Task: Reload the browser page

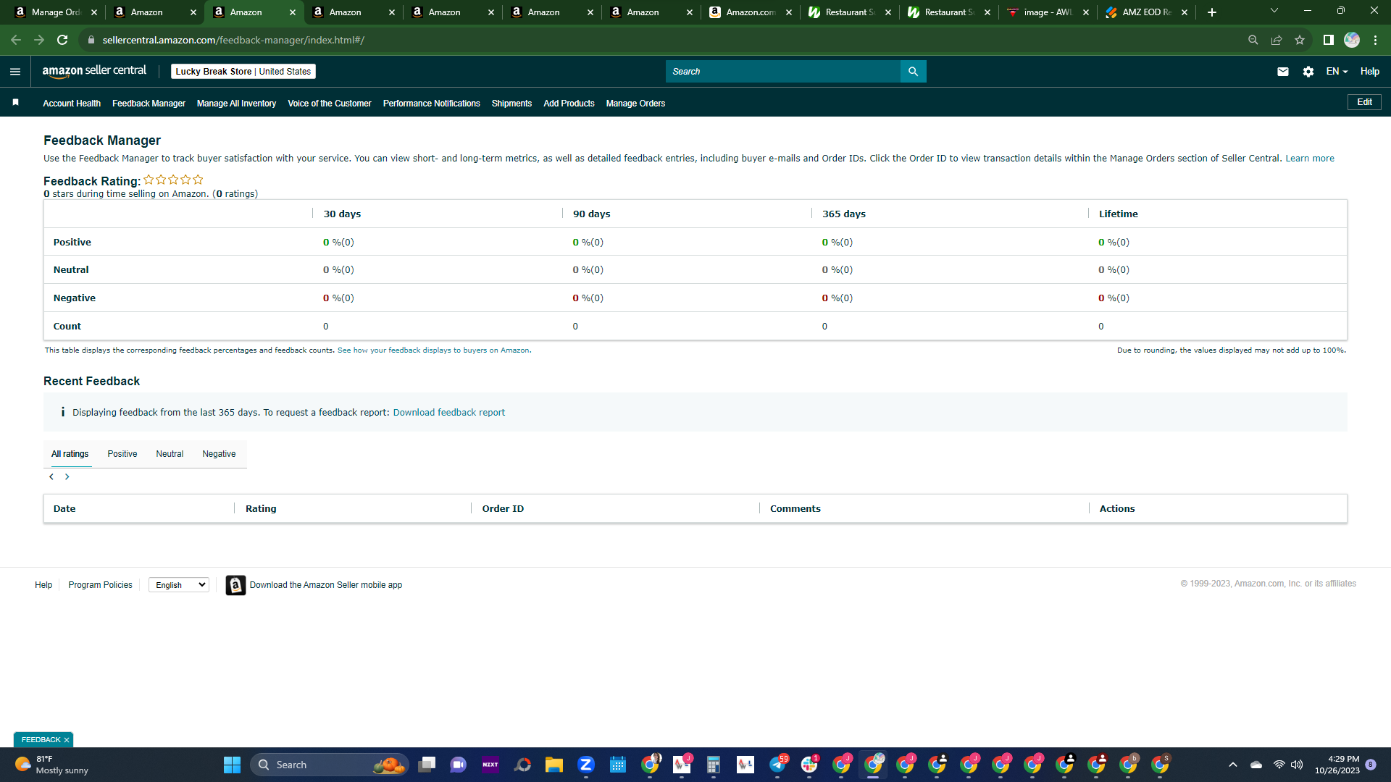Action: 62,40
